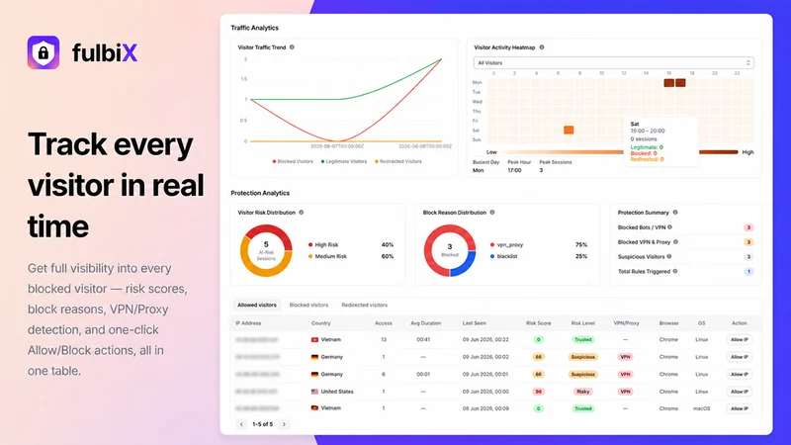This screenshot has width=791, height=445.
Task: Click info icon beside Visitor Traffic Trend
Action: pyautogui.click(x=292, y=46)
